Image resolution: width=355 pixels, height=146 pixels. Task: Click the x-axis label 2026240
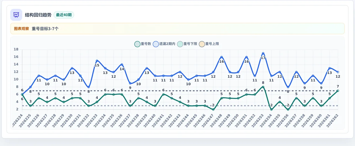150,120
